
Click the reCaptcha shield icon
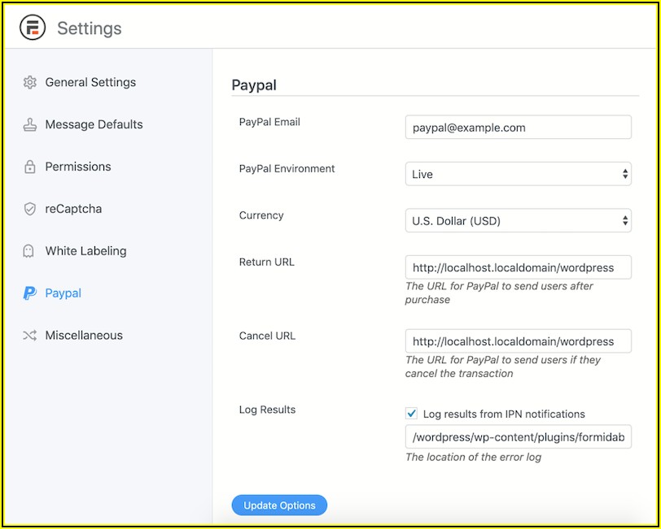tap(30, 210)
